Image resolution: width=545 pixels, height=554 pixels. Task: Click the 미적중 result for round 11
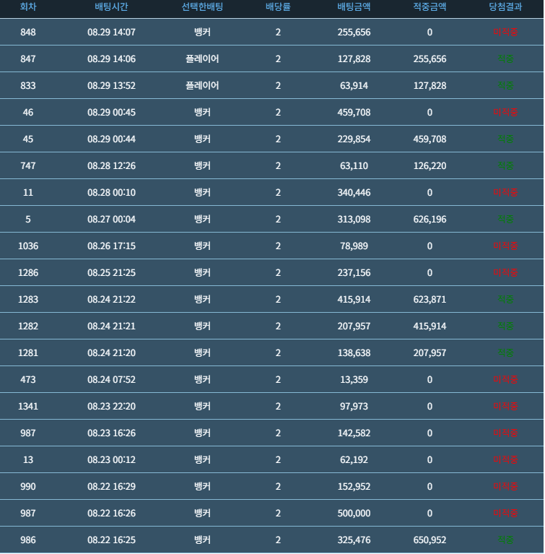tap(505, 193)
